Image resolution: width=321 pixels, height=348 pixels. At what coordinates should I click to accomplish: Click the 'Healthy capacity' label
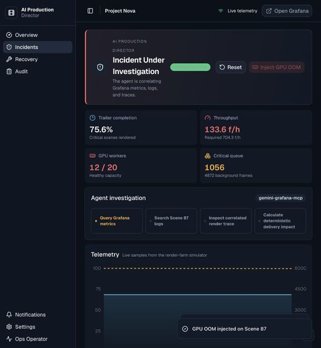pos(106,176)
